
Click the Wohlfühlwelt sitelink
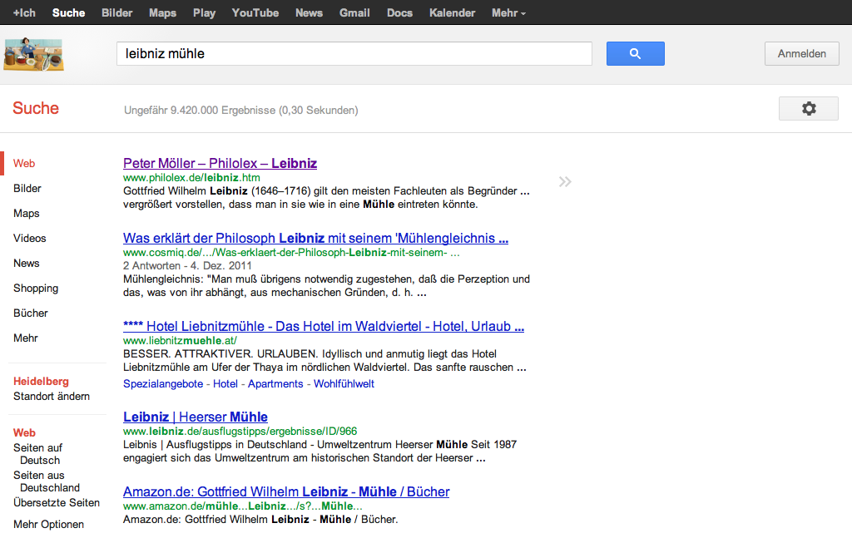click(344, 384)
